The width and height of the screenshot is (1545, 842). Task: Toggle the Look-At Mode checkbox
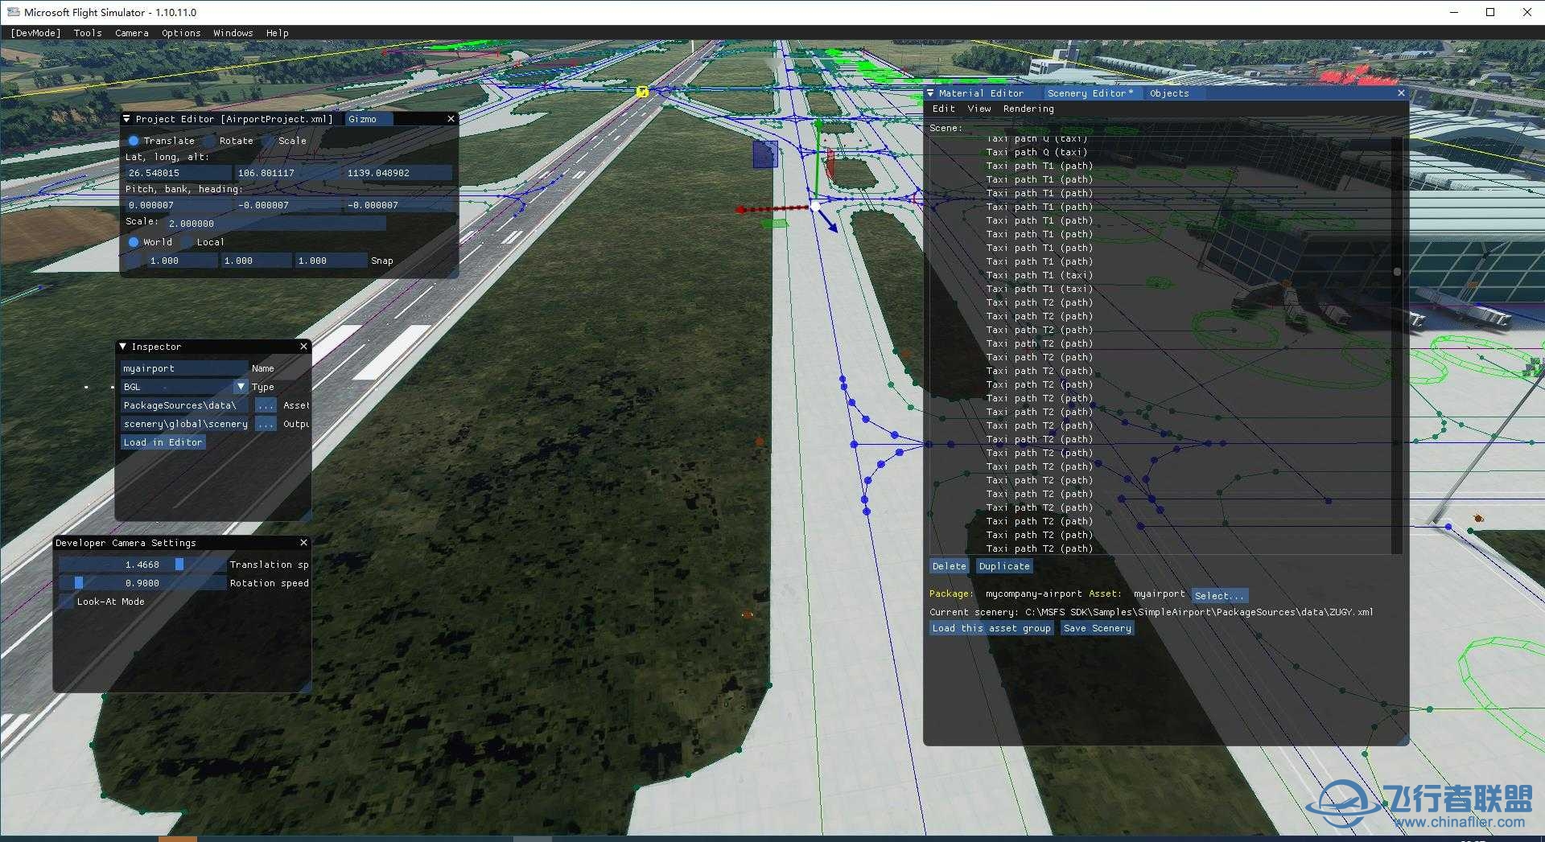click(x=66, y=602)
